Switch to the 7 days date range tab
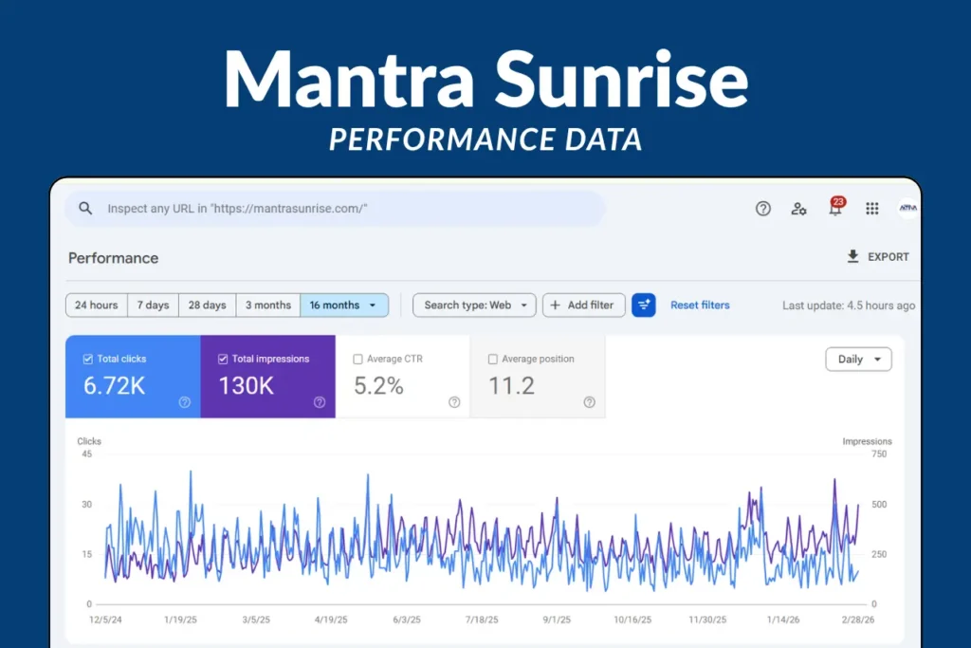The width and height of the screenshot is (971, 648). [153, 305]
